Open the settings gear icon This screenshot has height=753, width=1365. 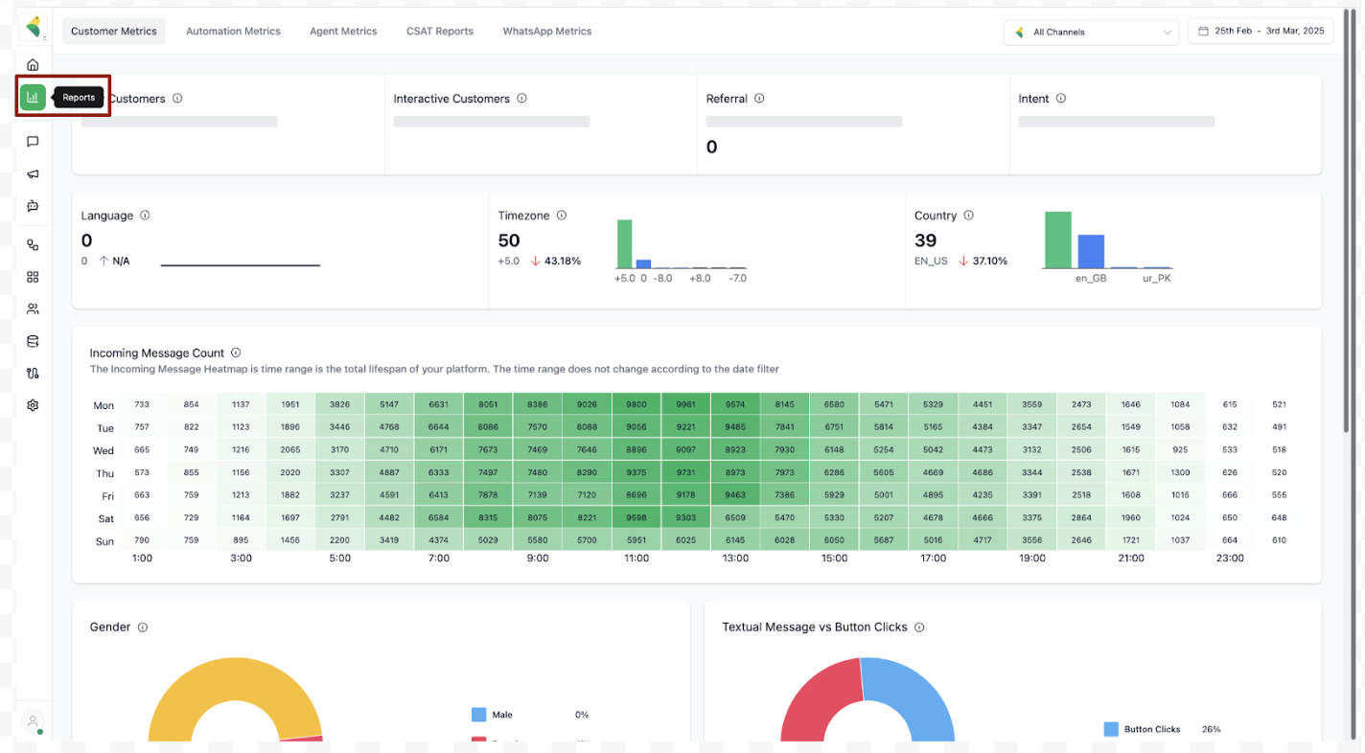click(33, 405)
